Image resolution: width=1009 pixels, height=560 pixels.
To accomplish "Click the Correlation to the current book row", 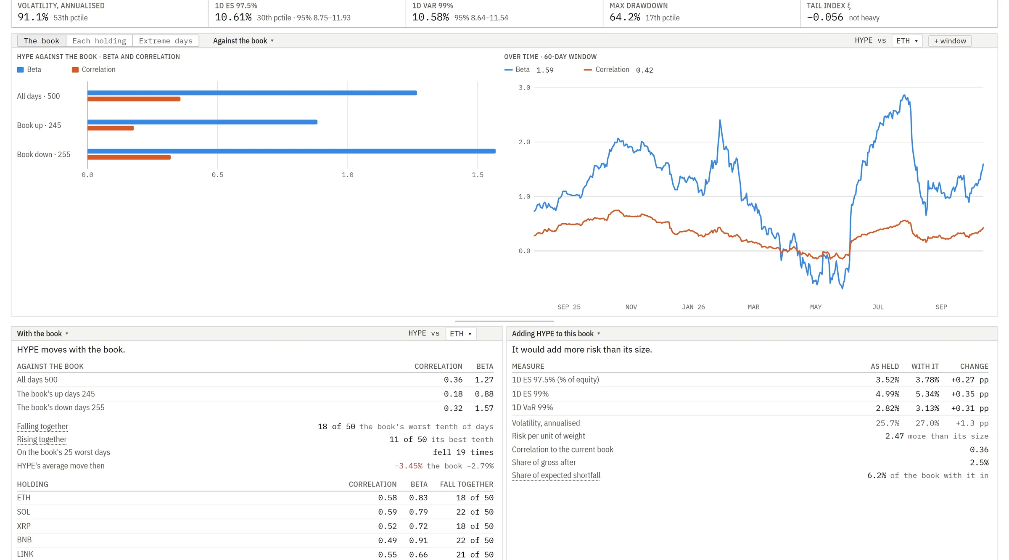I will (750, 449).
